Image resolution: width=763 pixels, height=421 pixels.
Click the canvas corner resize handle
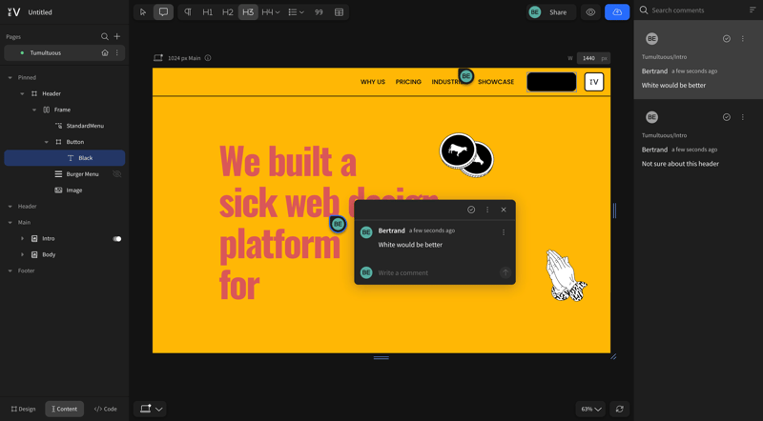tap(613, 357)
